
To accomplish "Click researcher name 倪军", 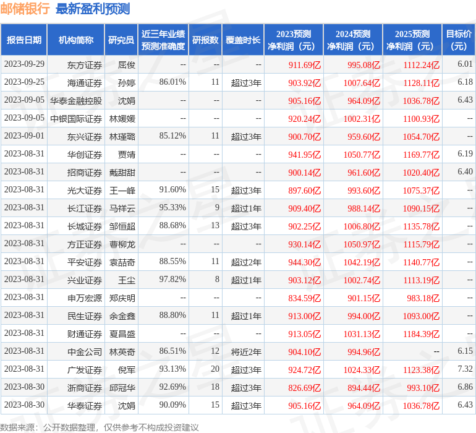I will click(x=127, y=369).
